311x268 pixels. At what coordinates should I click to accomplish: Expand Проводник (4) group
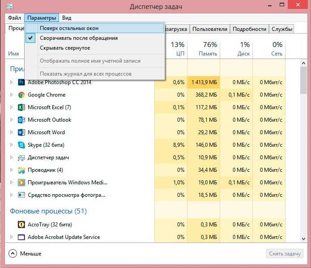tap(12, 170)
